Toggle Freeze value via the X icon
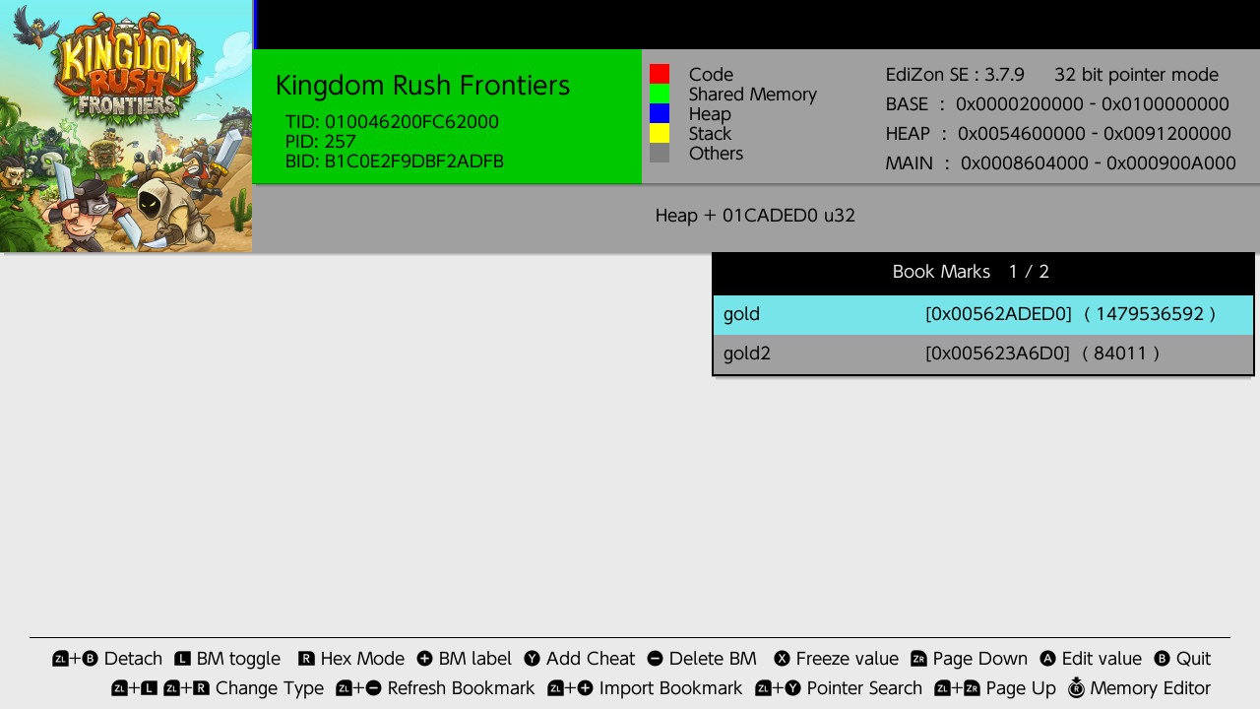Screen dimensions: 1260x709 [x=782, y=659]
